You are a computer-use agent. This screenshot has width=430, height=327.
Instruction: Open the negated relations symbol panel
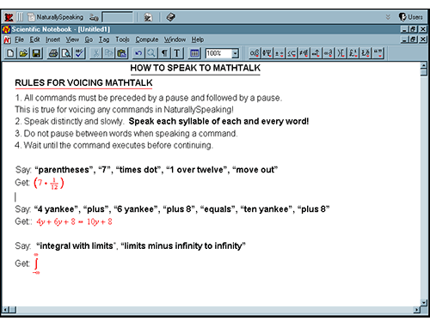[x=304, y=53]
